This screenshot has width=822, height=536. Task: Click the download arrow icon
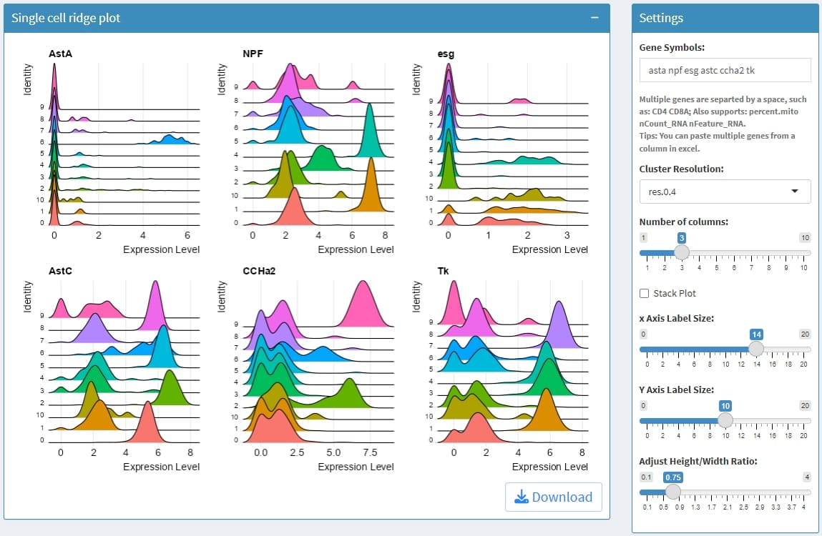(x=521, y=497)
